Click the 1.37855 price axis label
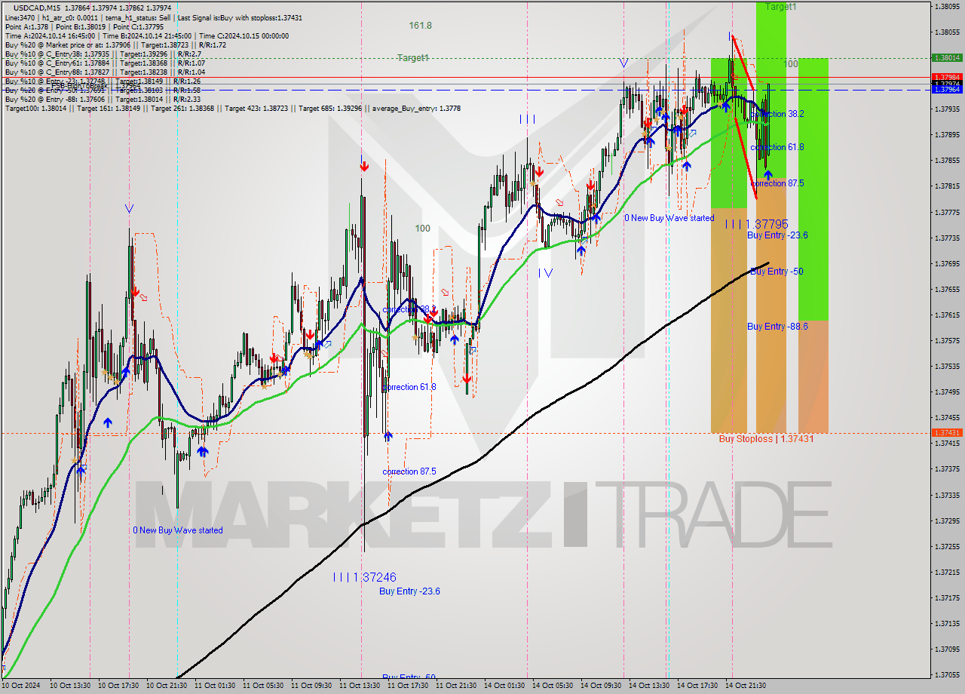 pyautogui.click(x=947, y=161)
